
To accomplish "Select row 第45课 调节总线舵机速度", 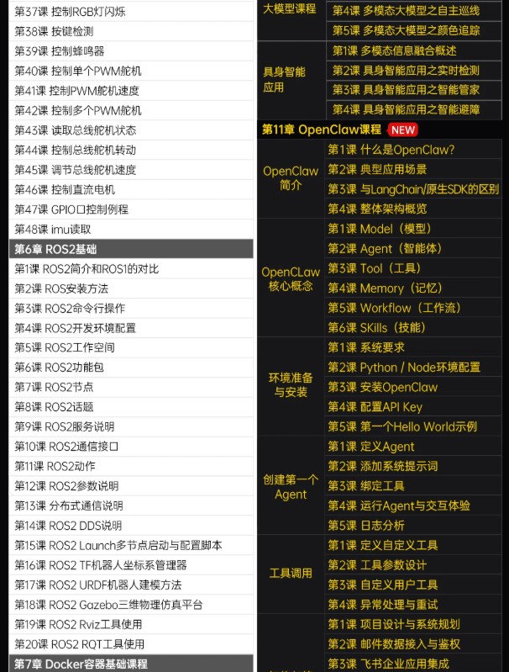I will [131, 170].
